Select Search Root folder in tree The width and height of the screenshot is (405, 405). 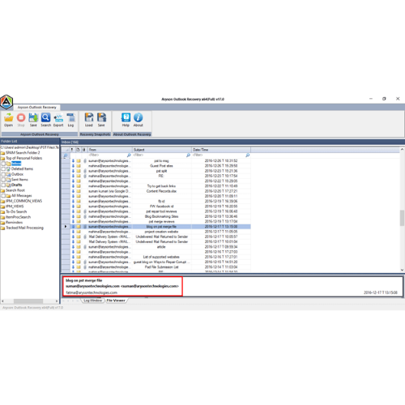(15, 190)
